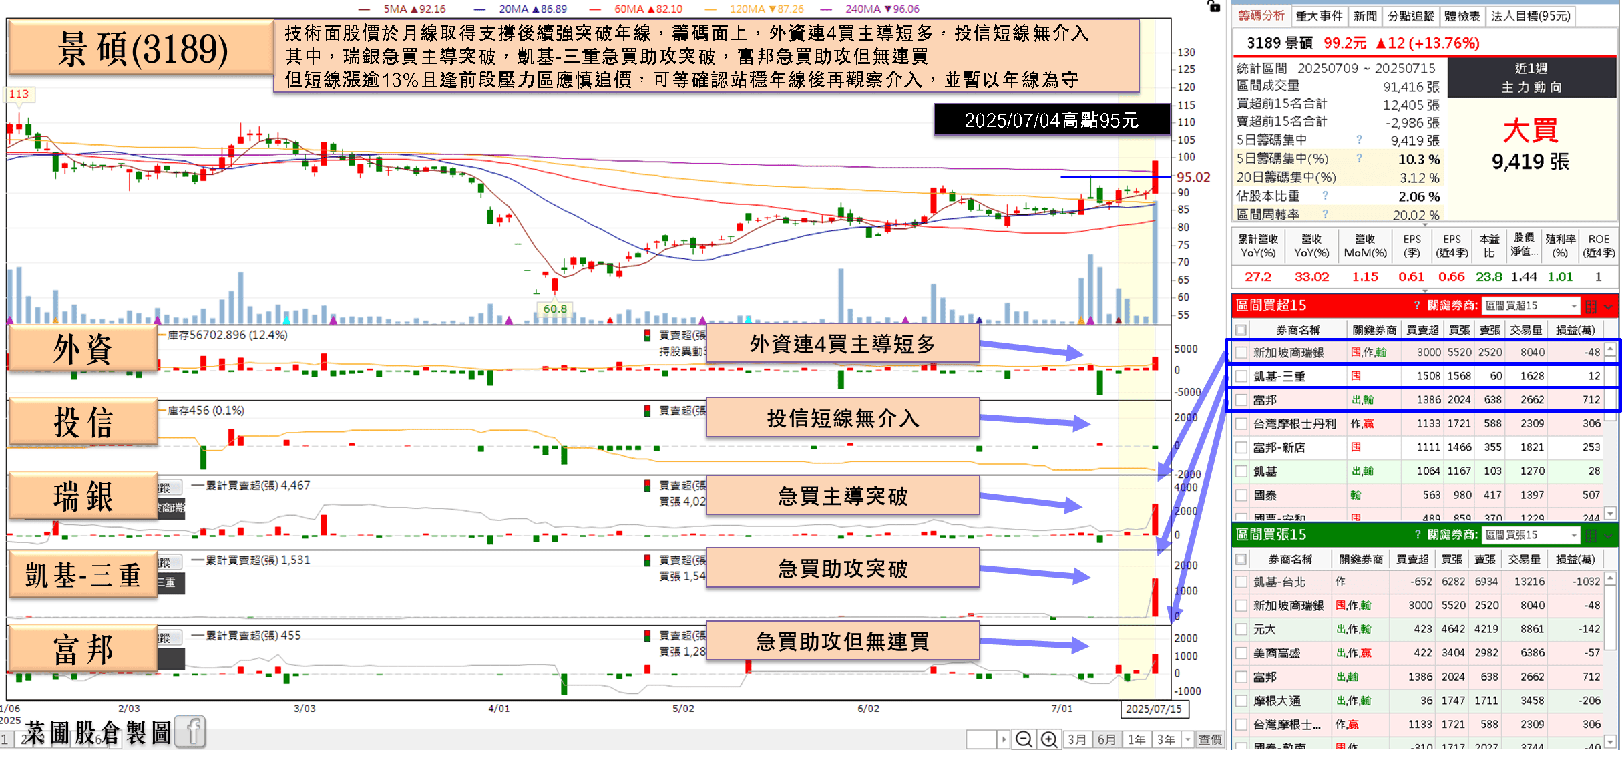Switch to 重大事件 tab
This screenshot has width=1622, height=768.
(x=1319, y=16)
